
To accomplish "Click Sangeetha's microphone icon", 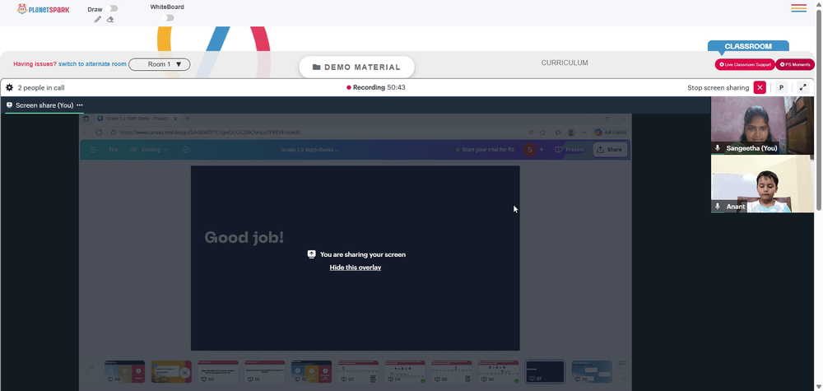I will [718, 148].
